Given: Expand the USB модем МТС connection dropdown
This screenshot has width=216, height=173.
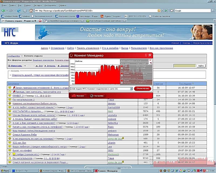Looking at the screenshot, I should [x=131, y=89].
